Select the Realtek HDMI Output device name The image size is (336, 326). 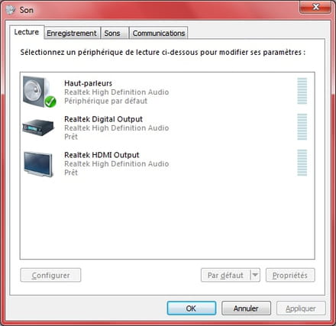click(x=102, y=155)
